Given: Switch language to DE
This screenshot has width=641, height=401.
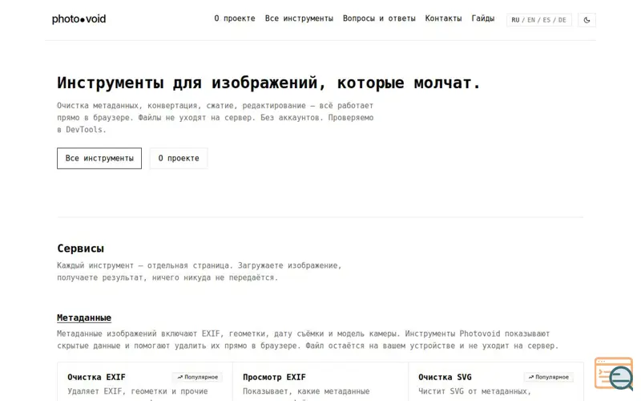Looking at the screenshot, I should (x=562, y=20).
